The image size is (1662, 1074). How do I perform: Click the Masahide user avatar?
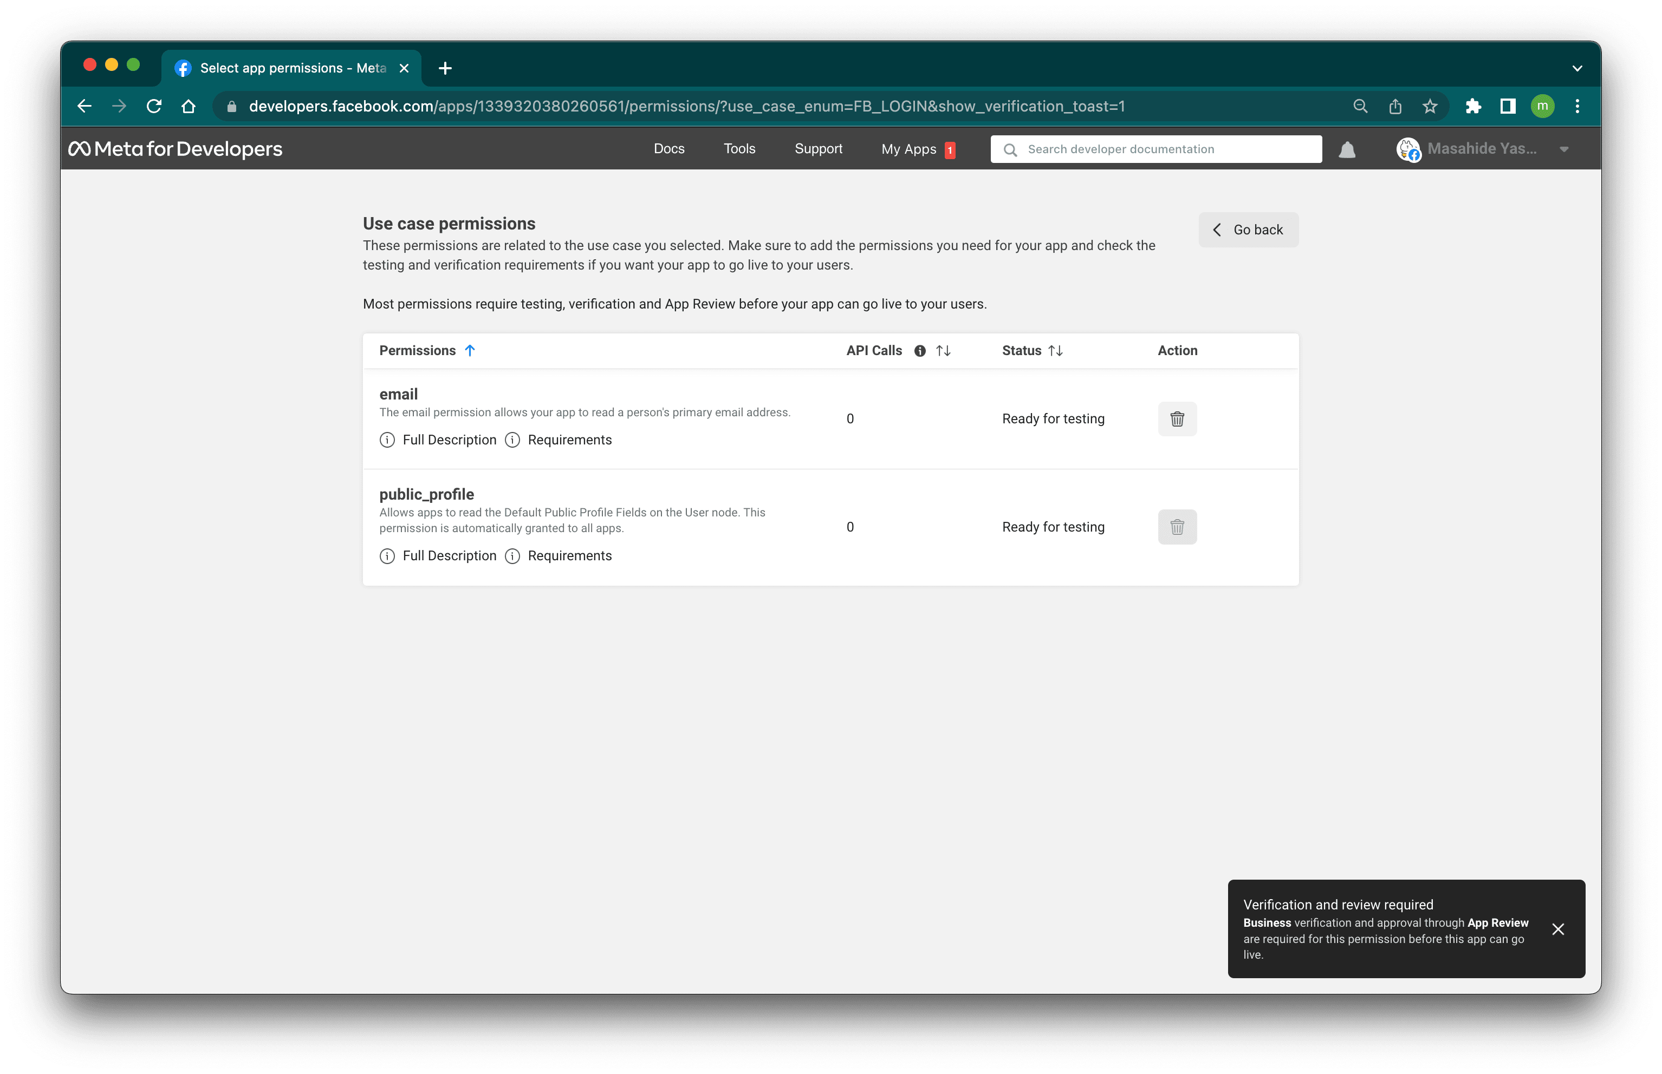point(1408,149)
